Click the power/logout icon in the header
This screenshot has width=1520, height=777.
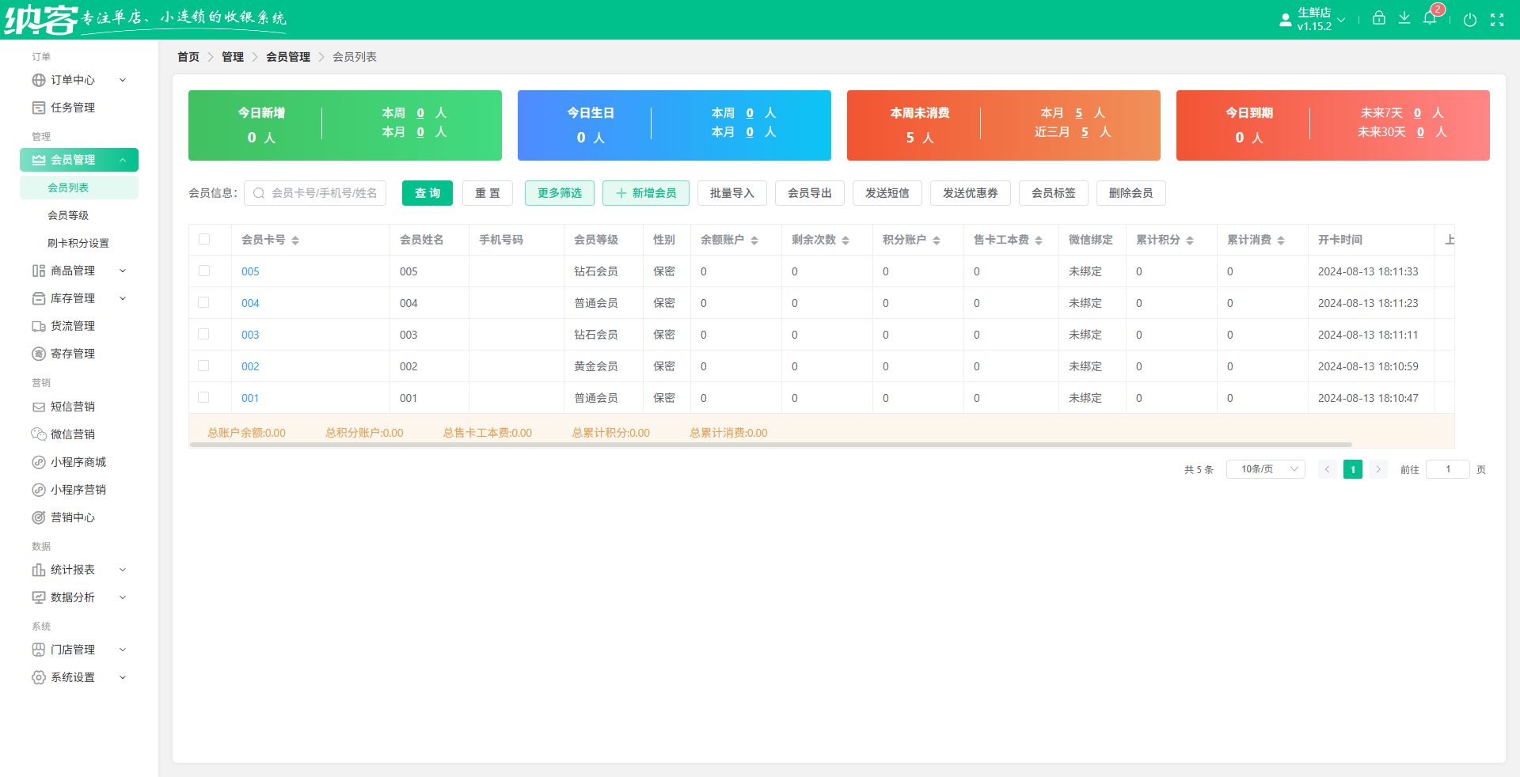(1471, 20)
